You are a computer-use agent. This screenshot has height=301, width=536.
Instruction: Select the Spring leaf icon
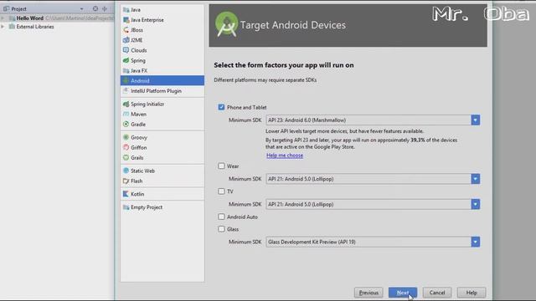coord(126,60)
